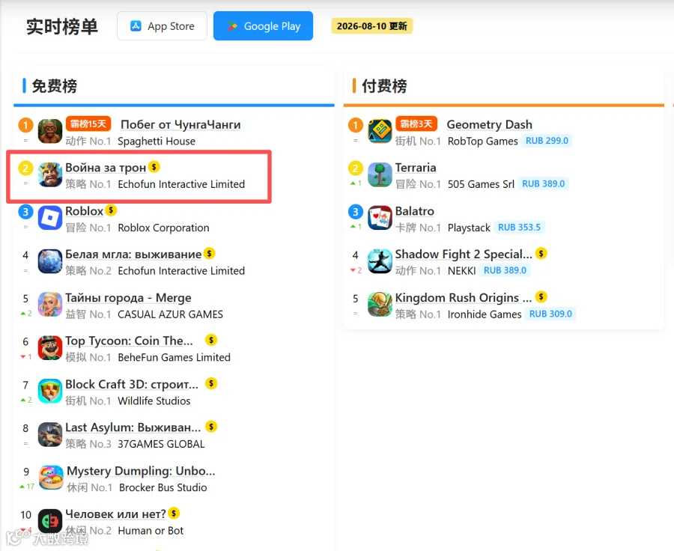
Task: Open the Last Asylum: Выживан... link
Action: coord(133,427)
